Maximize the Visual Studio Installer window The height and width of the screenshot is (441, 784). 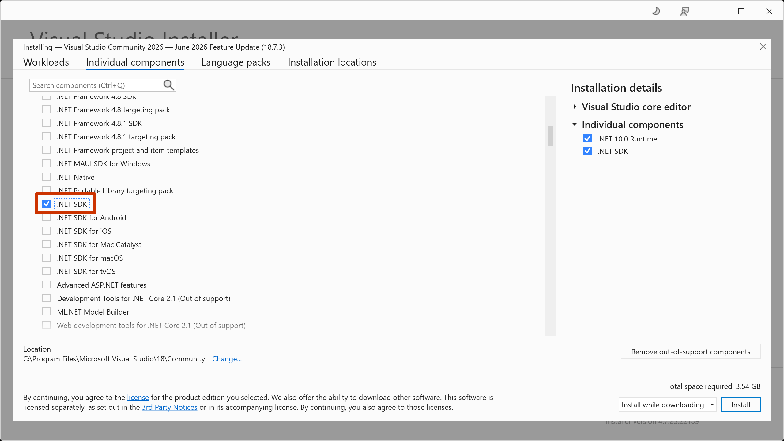741,12
